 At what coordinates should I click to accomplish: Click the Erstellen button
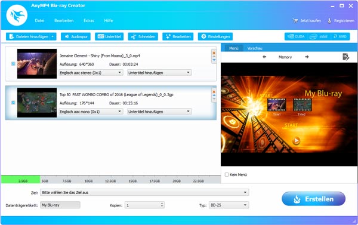click(313, 199)
